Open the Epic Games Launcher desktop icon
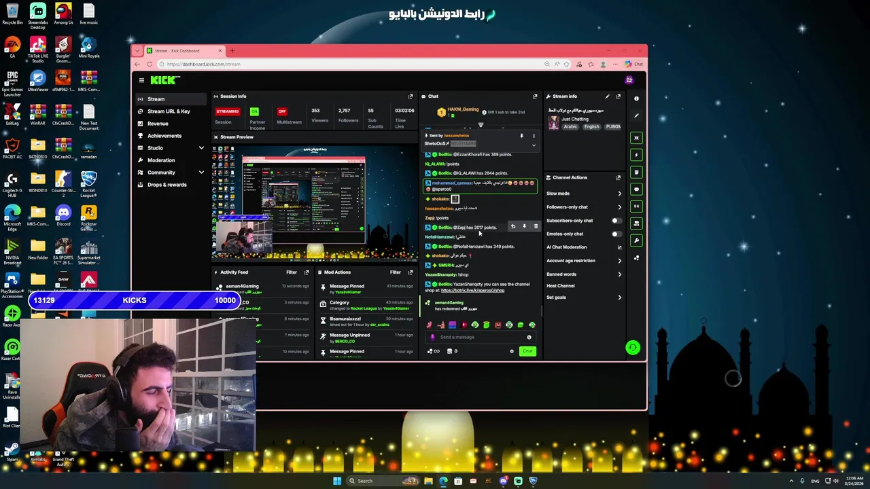The image size is (870, 489). [x=12, y=84]
